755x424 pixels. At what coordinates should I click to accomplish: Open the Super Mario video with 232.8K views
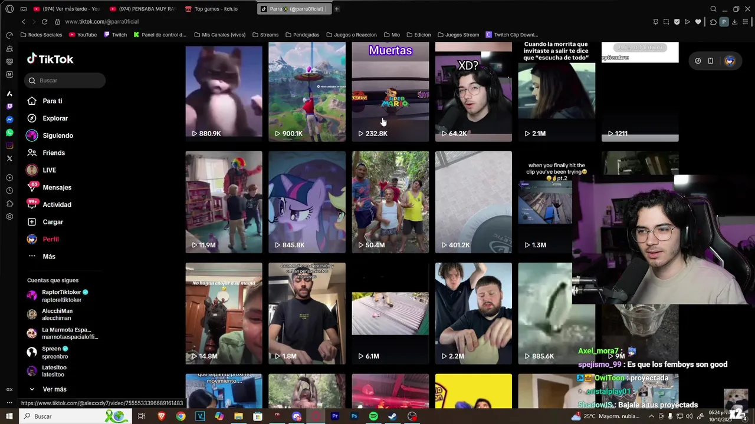(390, 92)
